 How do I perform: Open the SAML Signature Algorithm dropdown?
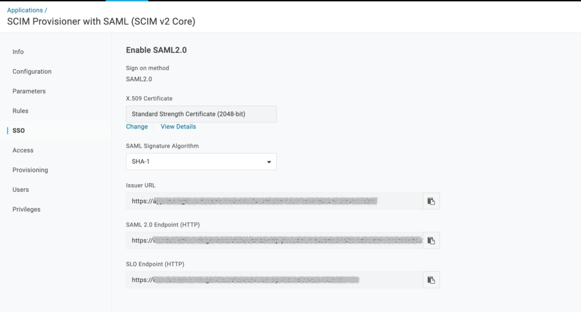tap(201, 161)
